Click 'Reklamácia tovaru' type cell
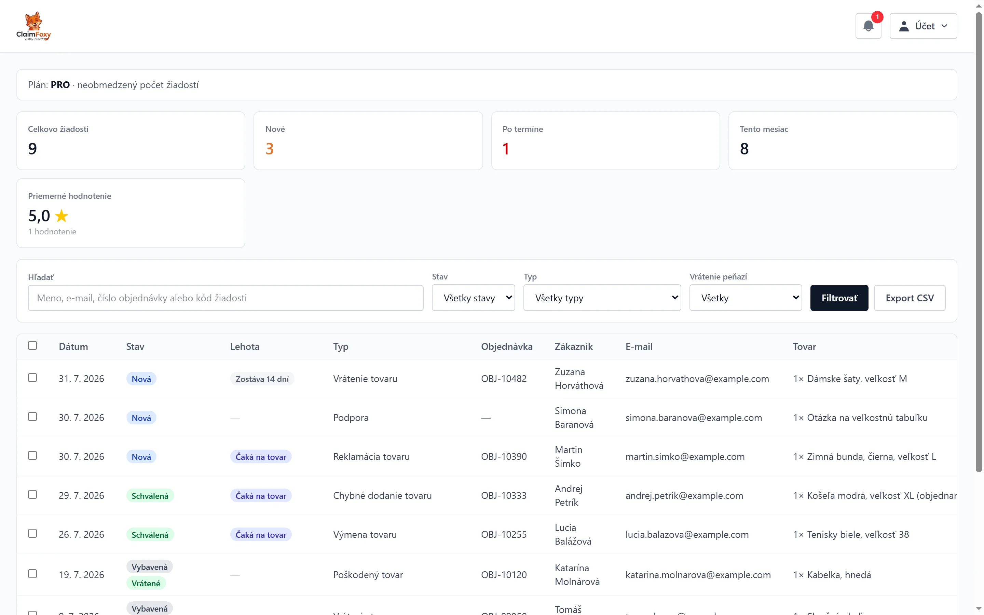The width and height of the screenshot is (984, 615). [371, 456]
